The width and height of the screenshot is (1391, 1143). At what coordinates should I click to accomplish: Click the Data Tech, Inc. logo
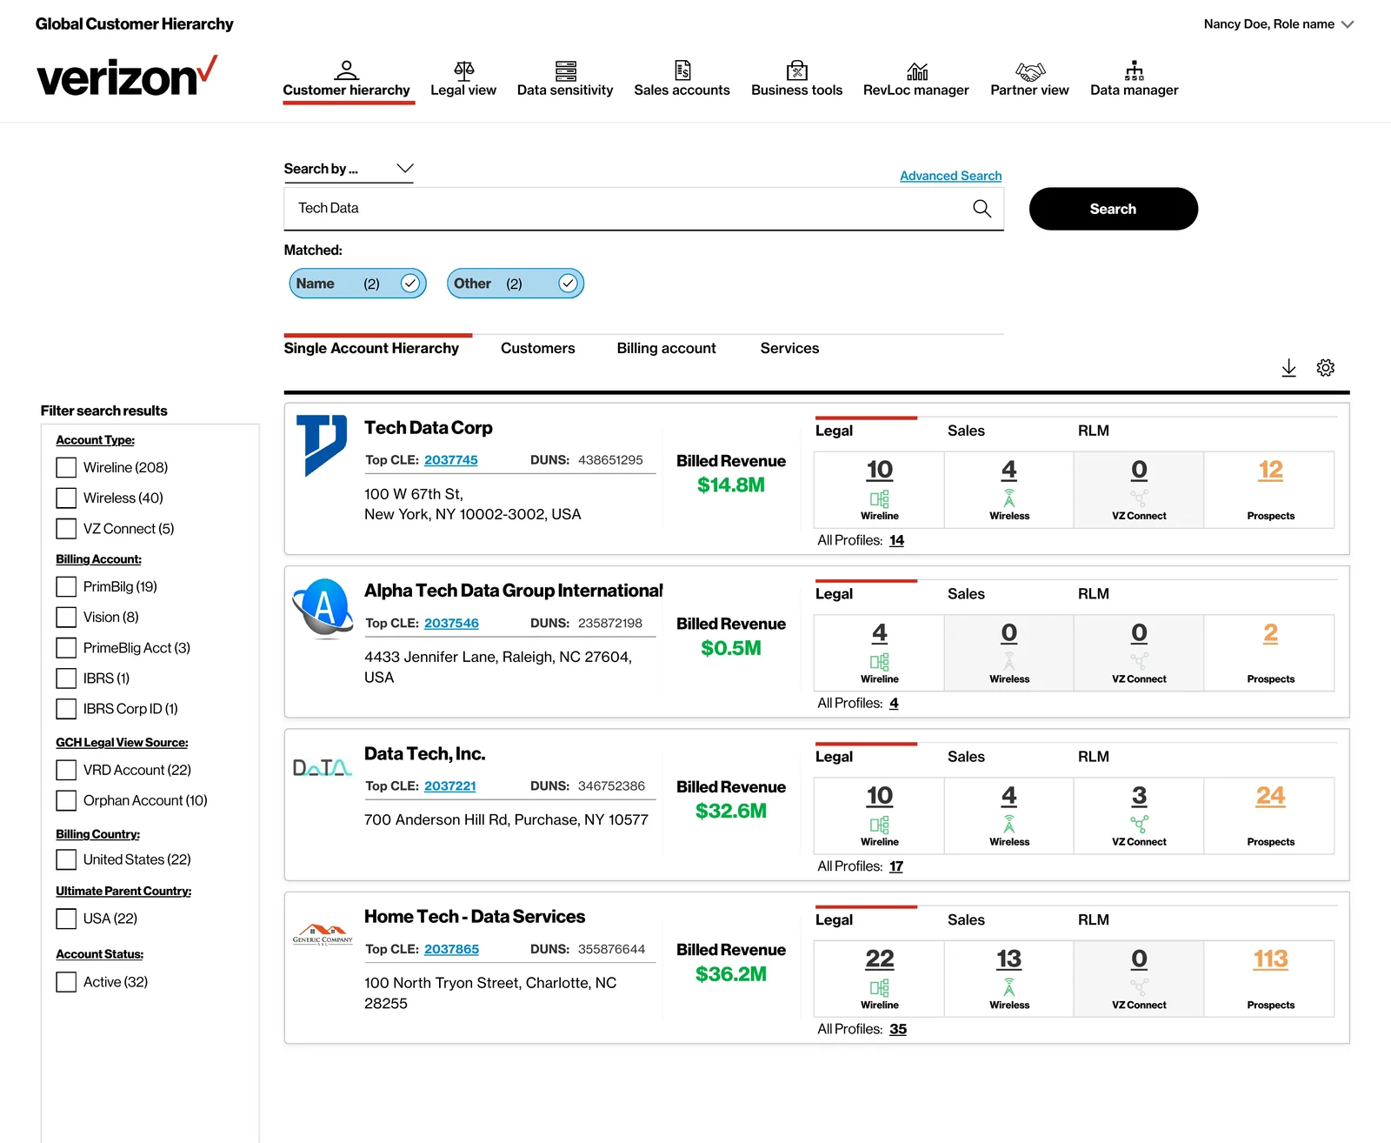tap(323, 768)
